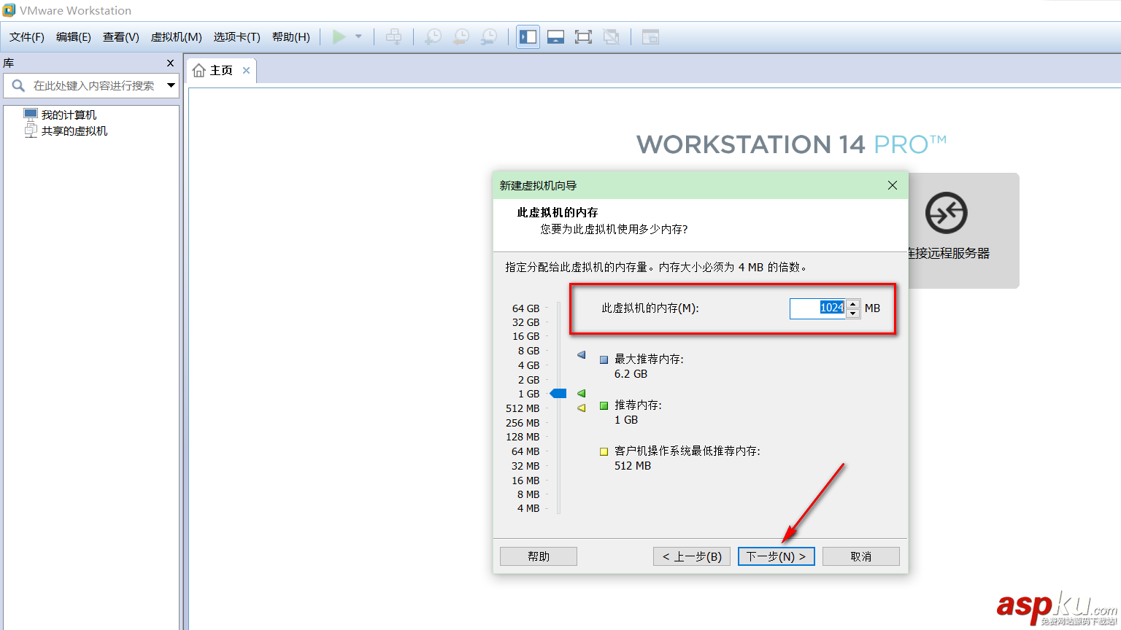This screenshot has width=1121, height=630.
Task: Click the green recommended memory marker
Action: tap(582, 394)
